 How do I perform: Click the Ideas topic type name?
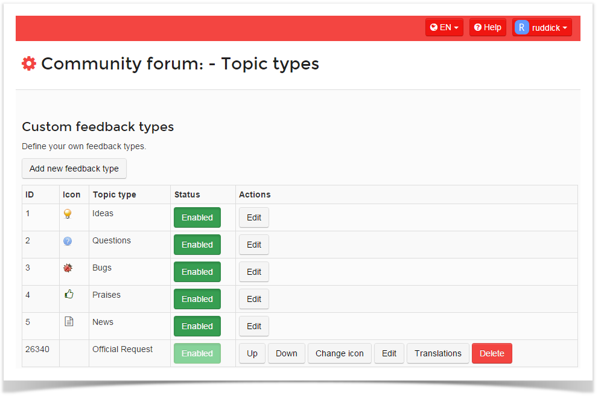(103, 213)
